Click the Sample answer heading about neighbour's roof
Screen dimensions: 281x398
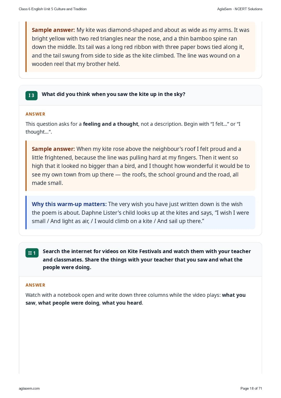point(53,149)
